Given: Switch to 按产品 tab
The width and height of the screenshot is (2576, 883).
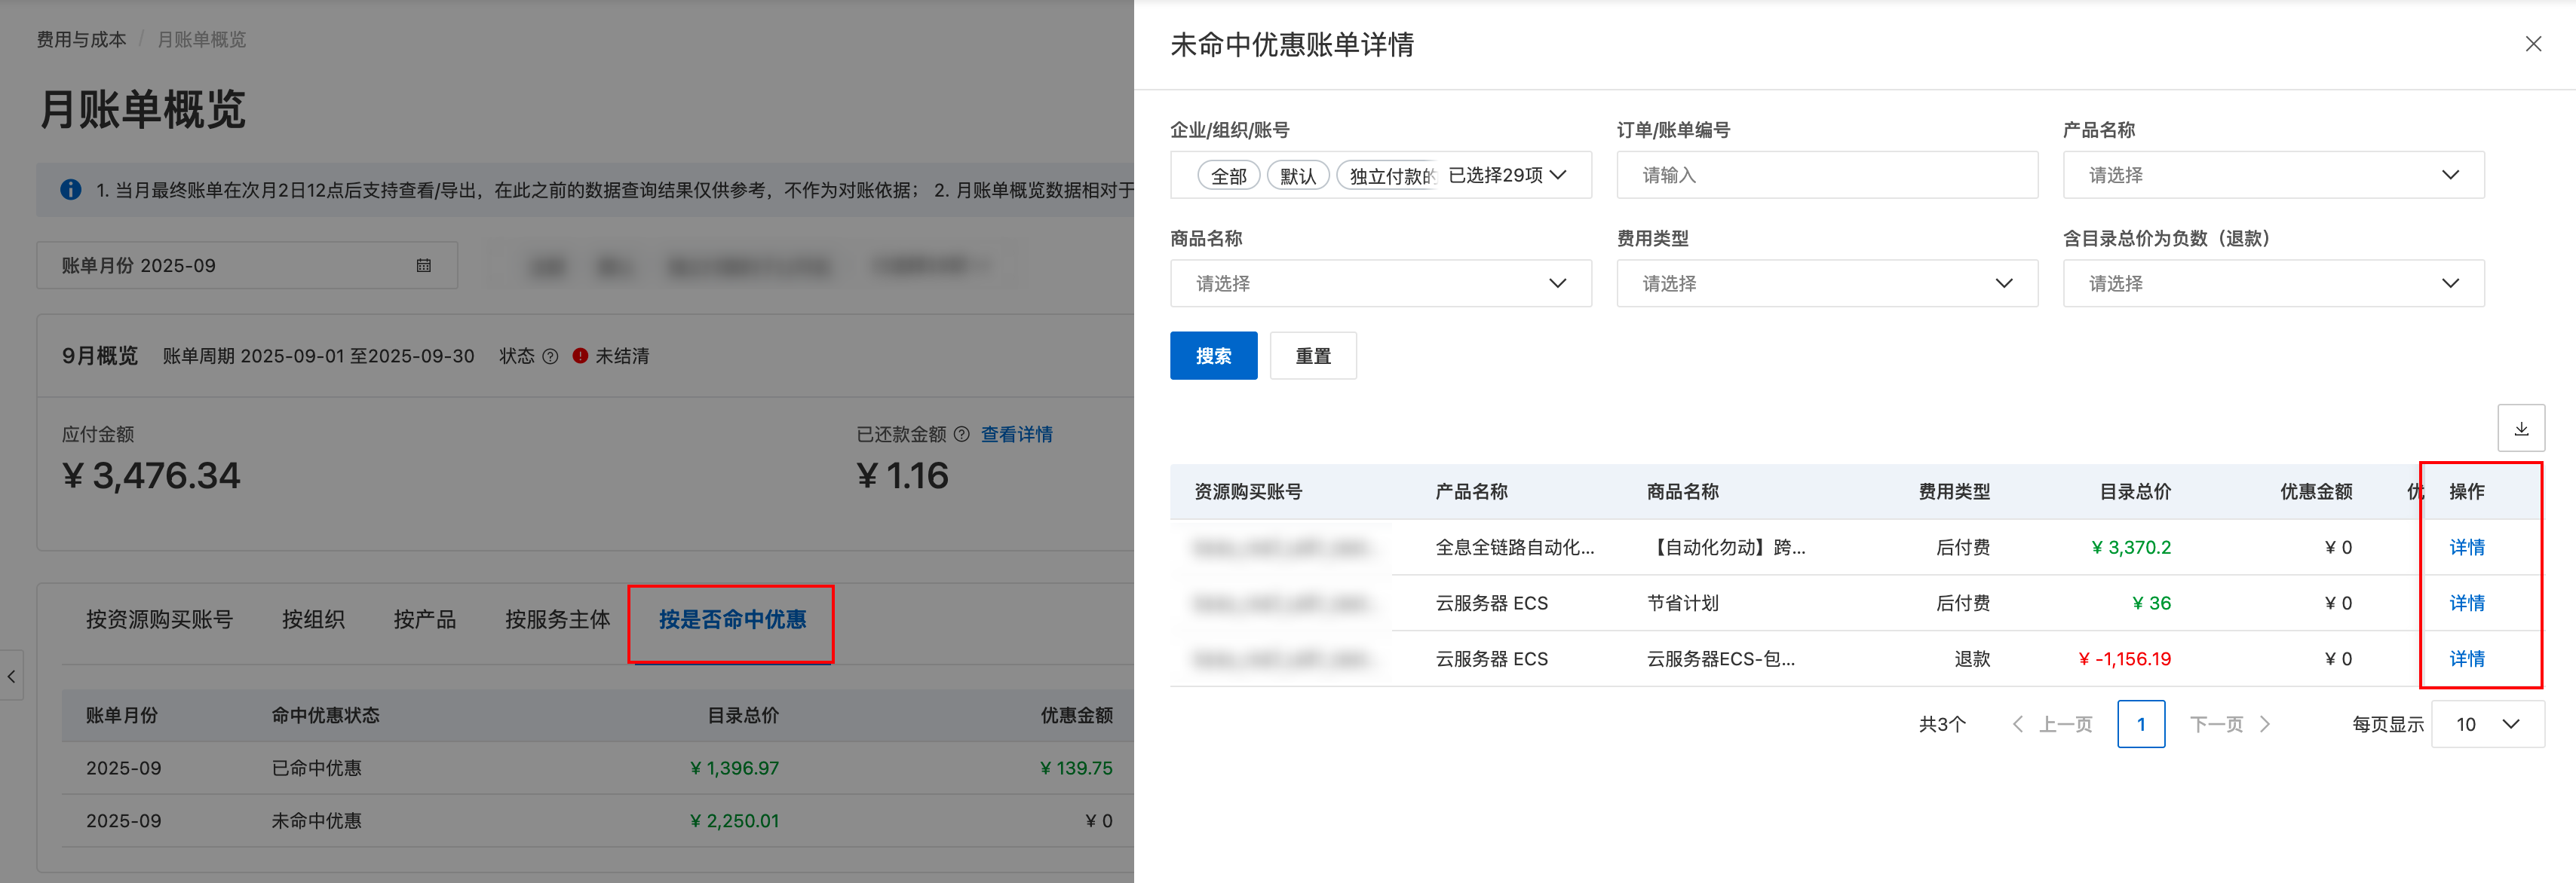Looking at the screenshot, I should coord(424,619).
